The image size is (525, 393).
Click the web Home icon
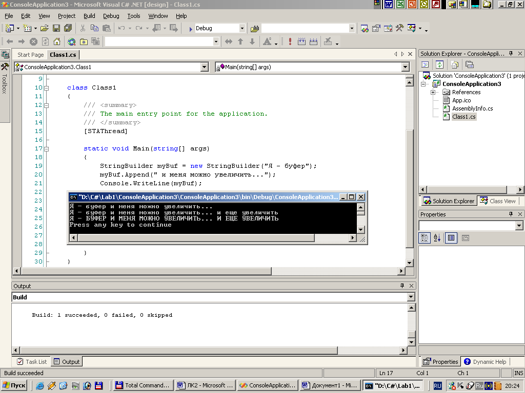pos(57,41)
